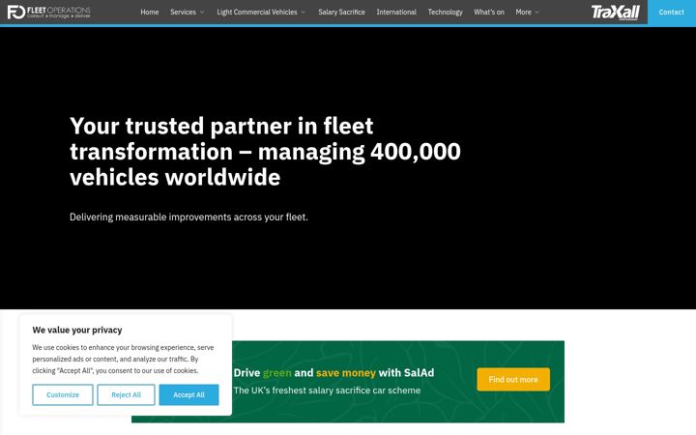Click the Customize cookies button
This screenshot has width=696, height=435.
[63, 394]
